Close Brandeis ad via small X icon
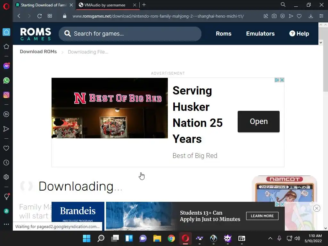 282,204
